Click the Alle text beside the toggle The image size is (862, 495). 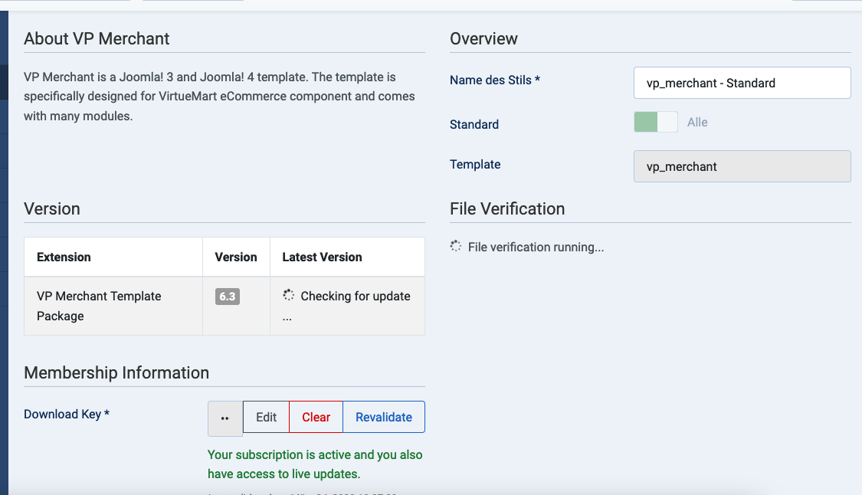click(697, 122)
